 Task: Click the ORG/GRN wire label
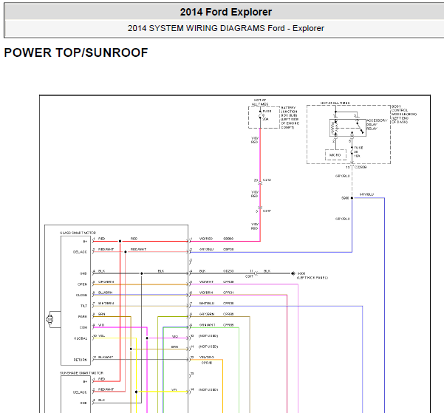[x=106, y=281]
